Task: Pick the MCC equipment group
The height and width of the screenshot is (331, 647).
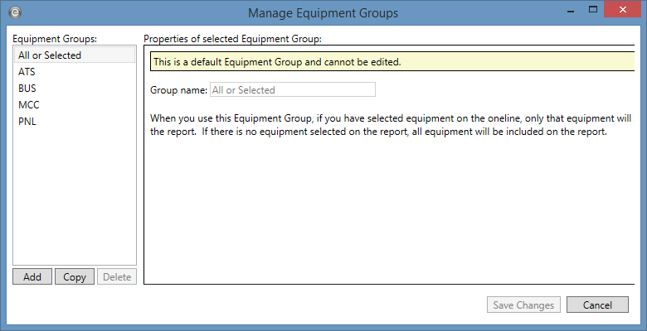Action: 28,105
